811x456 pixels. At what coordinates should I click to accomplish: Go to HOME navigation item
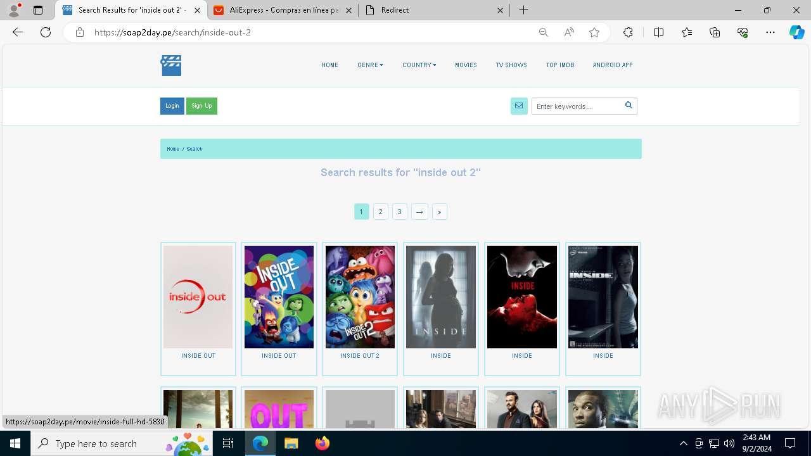click(329, 65)
